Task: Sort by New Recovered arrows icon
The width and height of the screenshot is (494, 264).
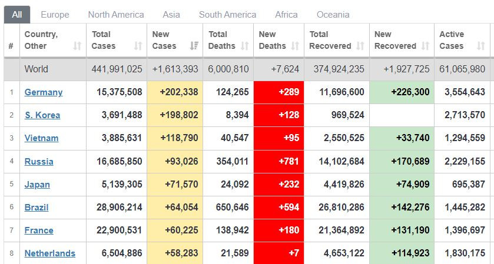Action: click(x=425, y=46)
